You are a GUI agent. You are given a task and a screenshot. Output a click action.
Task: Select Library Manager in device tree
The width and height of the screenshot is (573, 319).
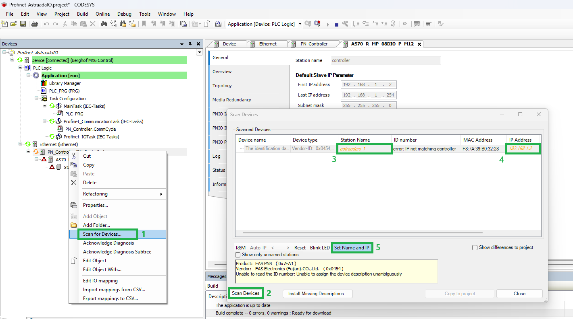(x=65, y=83)
